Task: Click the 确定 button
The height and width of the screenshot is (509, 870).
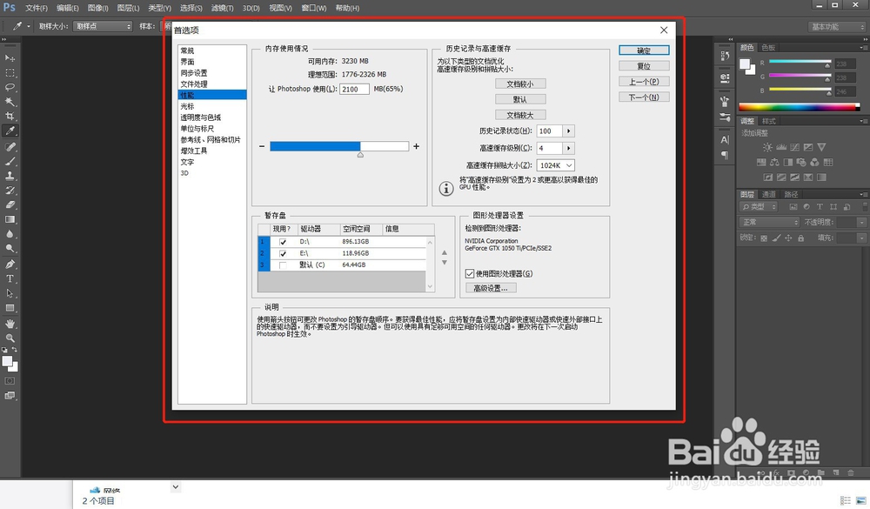Action: point(644,50)
